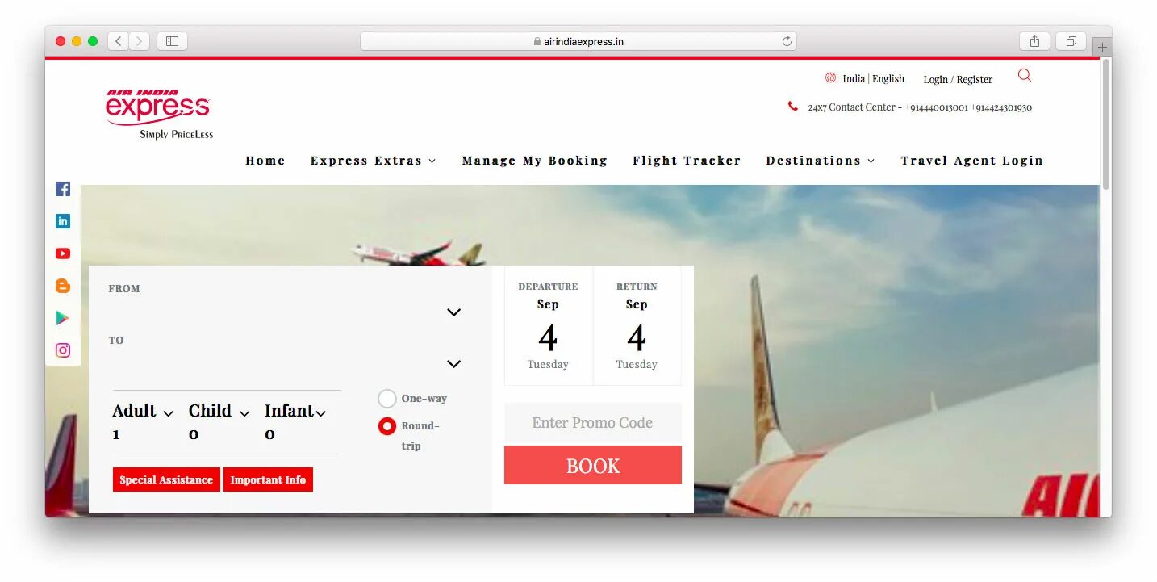Click the Safari reload page icon
Screen dimensions: 1157x582
pyautogui.click(x=787, y=41)
